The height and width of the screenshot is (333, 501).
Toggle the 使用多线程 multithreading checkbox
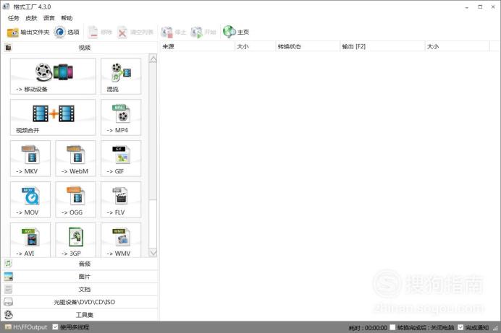(55, 327)
